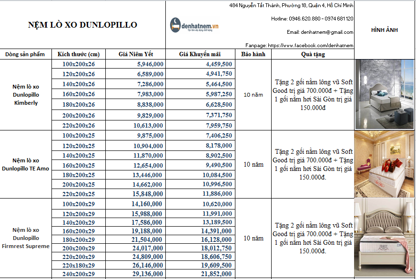Click the denhatnem@gmail.com email address
The width and height of the screenshot is (416, 279).
(327, 32)
